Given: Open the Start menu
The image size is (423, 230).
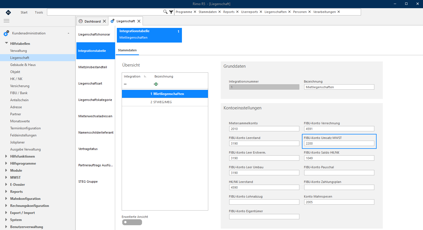Looking at the screenshot, I should (24, 12).
